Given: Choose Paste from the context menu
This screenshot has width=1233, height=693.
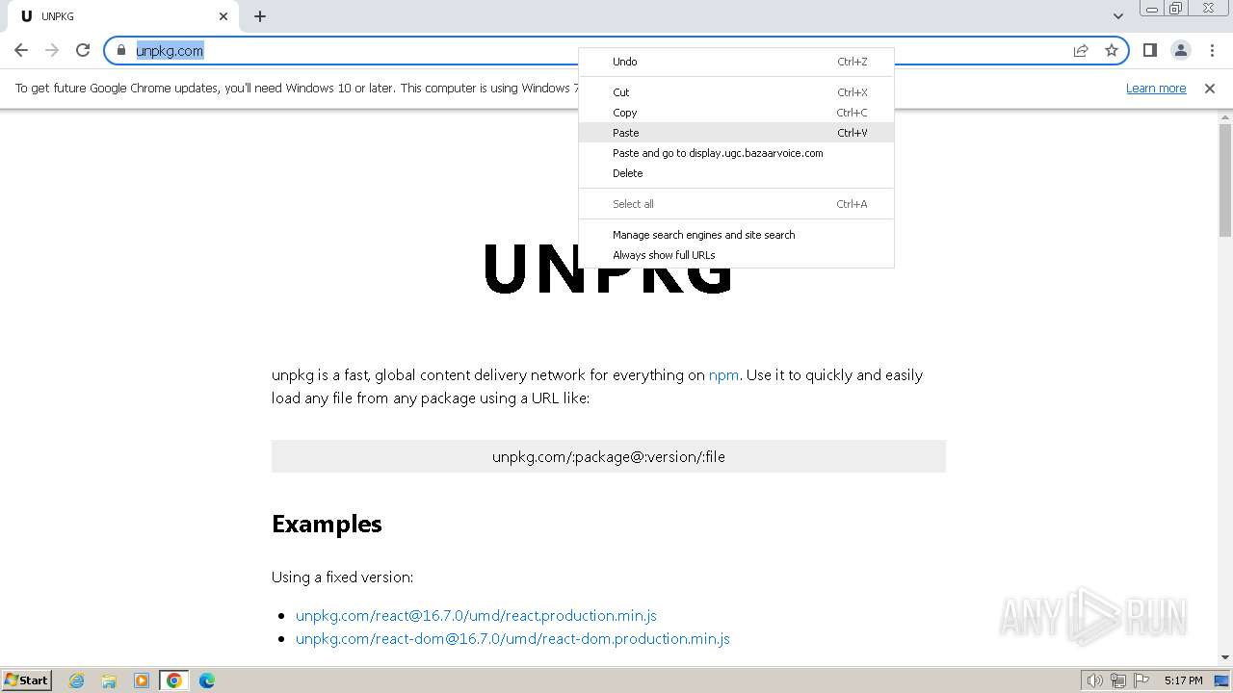Looking at the screenshot, I should pos(736,133).
